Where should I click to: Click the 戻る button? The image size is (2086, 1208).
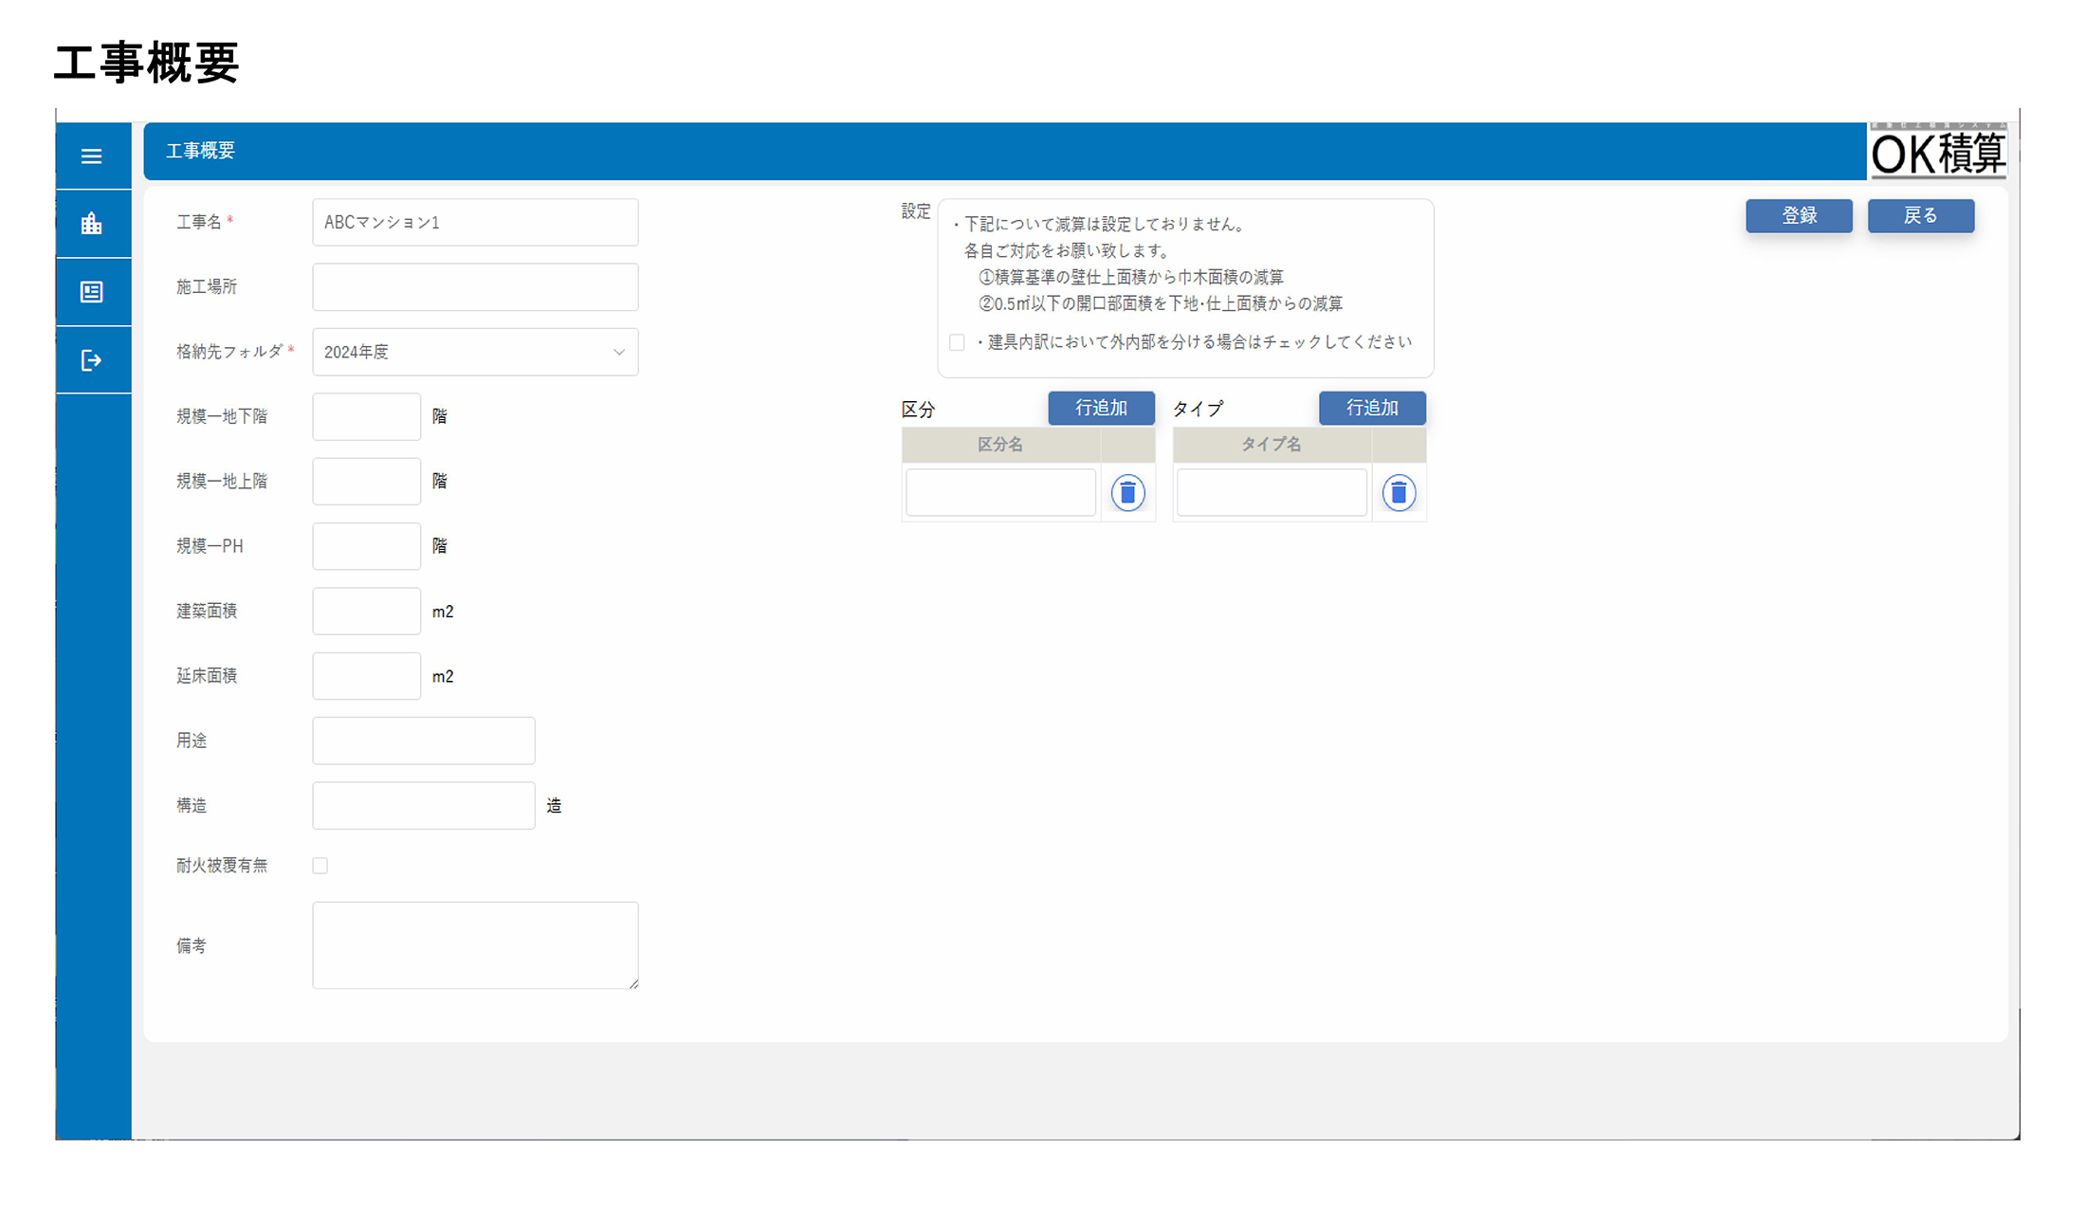[1920, 216]
